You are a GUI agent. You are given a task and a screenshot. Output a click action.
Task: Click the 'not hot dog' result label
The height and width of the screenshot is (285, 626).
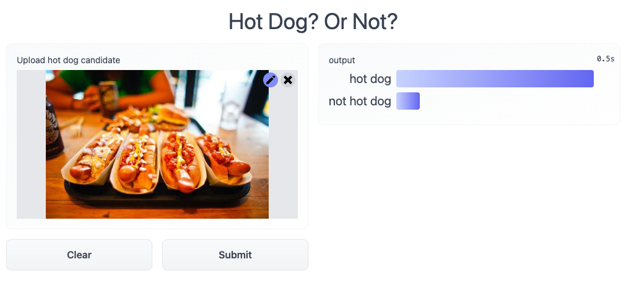[360, 101]
